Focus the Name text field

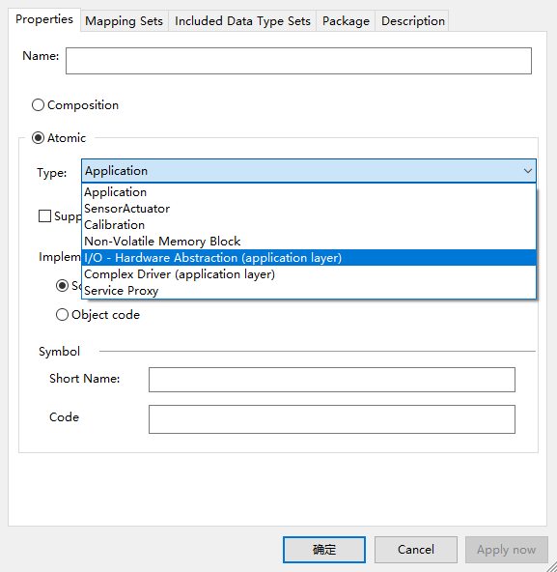tap(298, 61)
